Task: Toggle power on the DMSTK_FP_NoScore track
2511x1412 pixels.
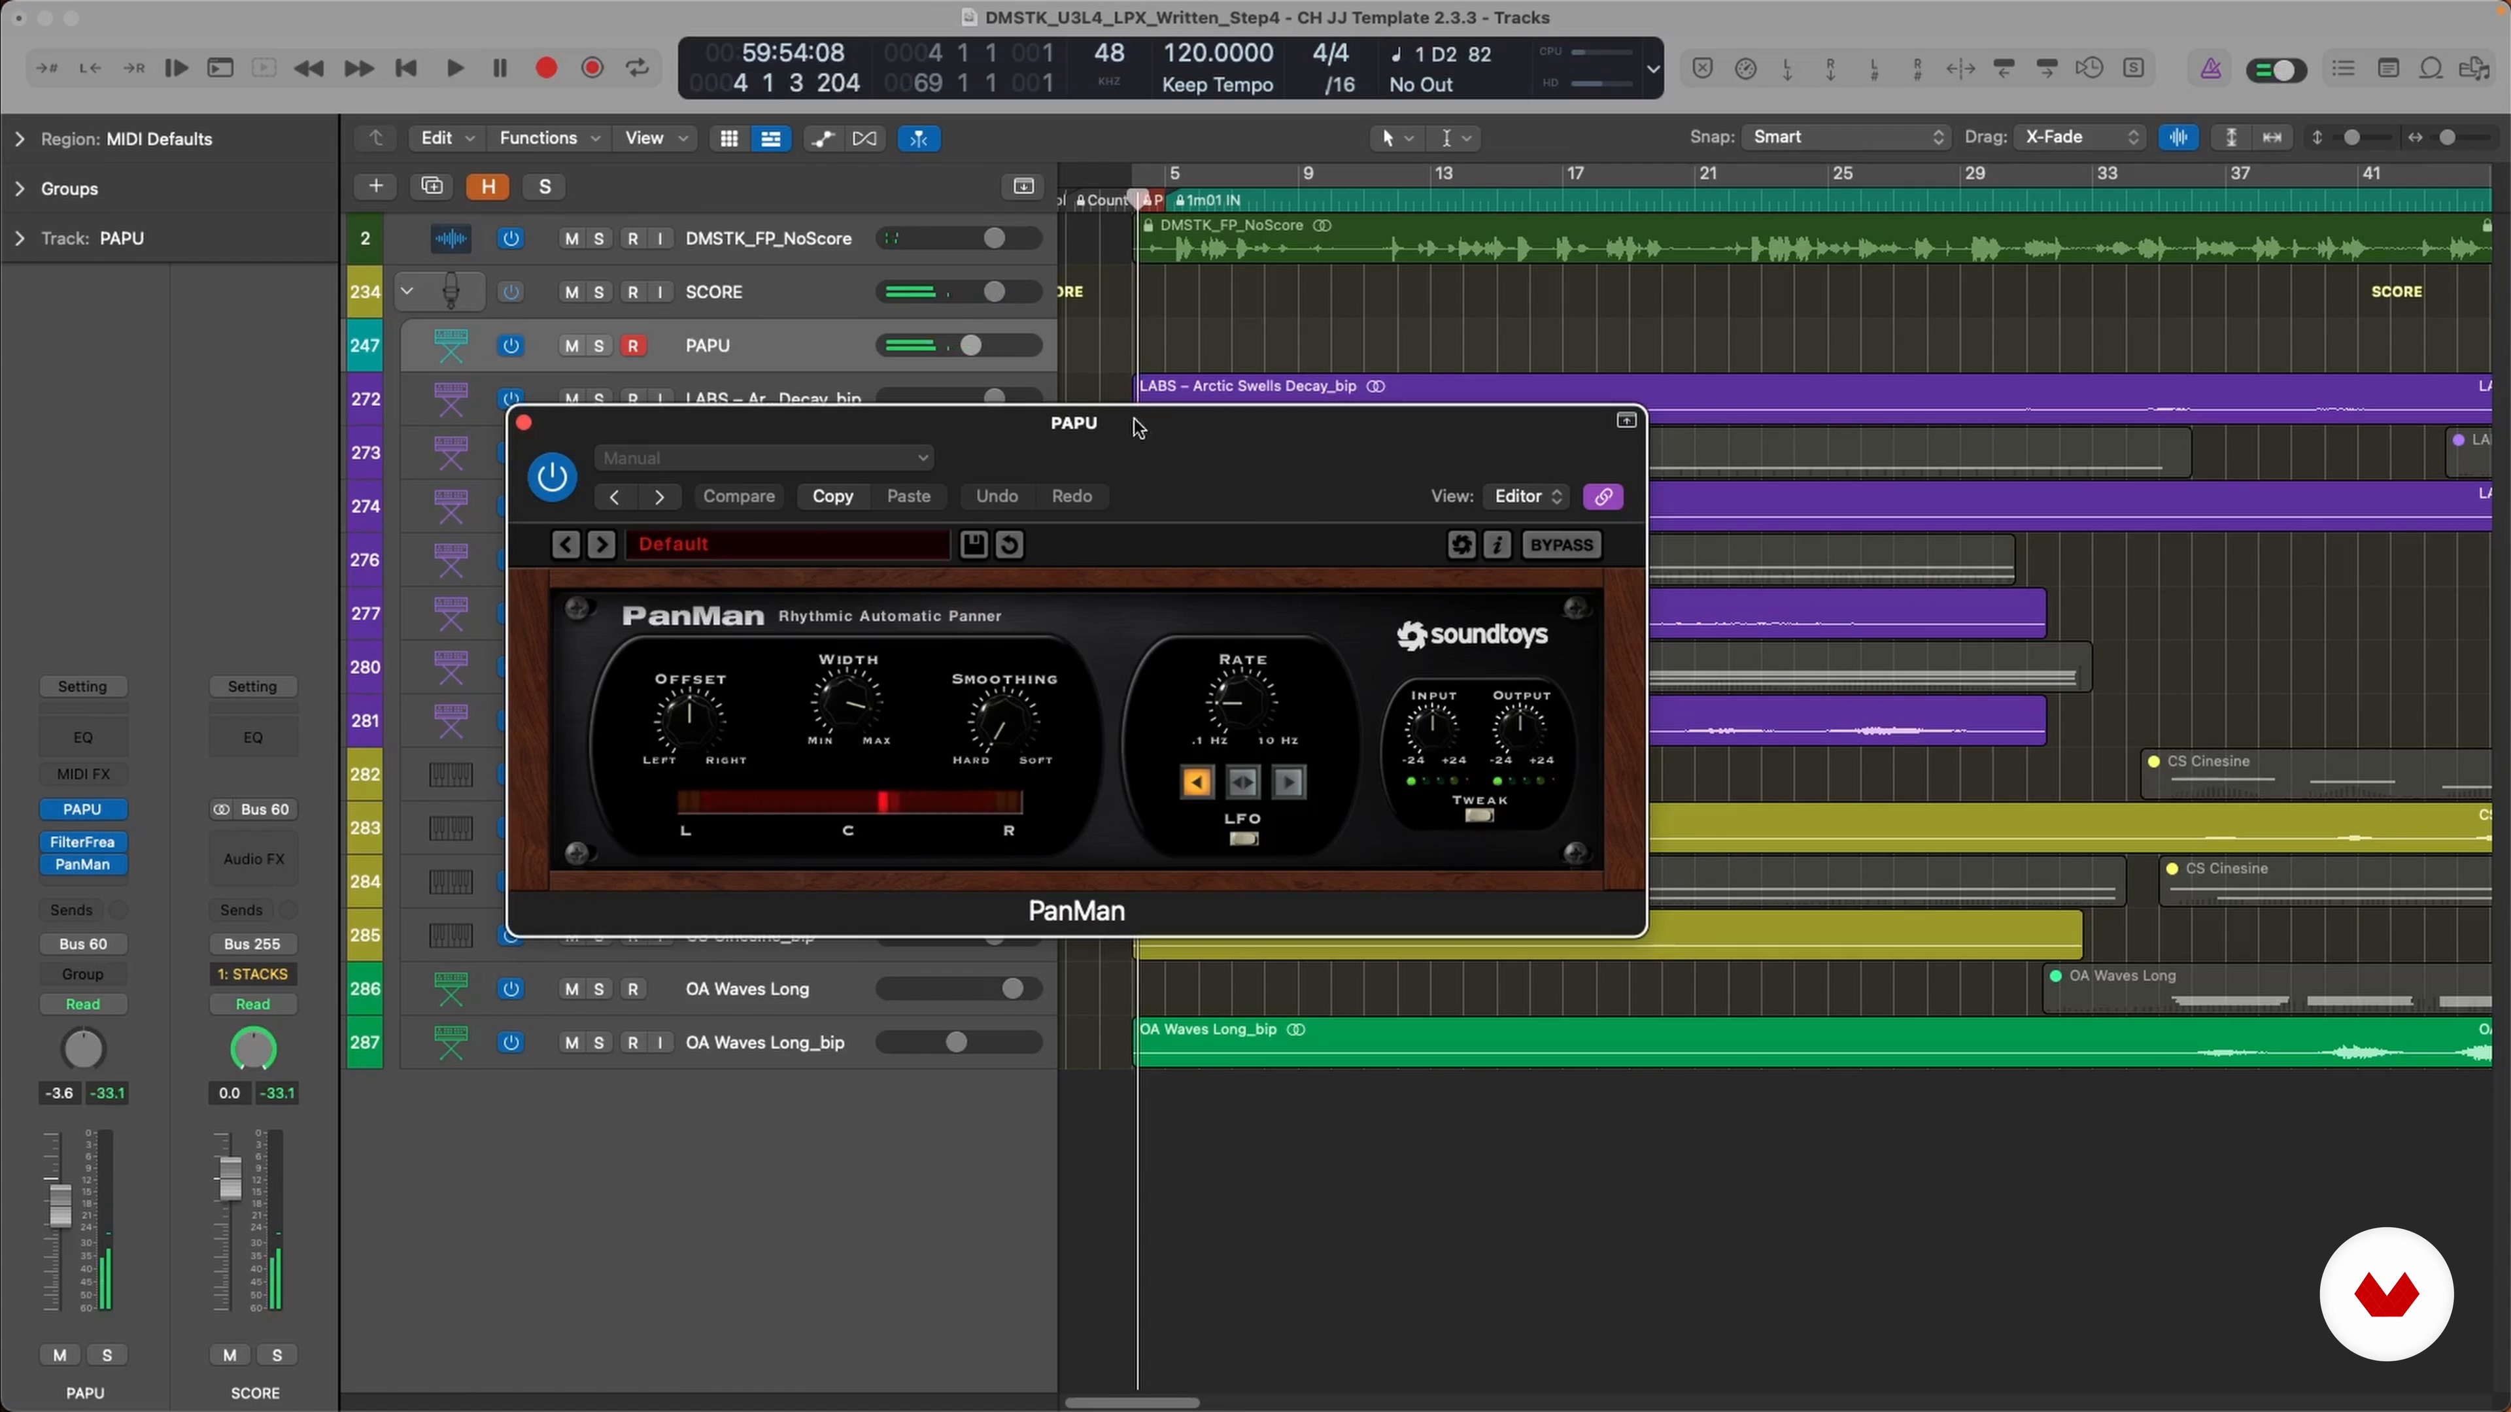Action: point(511,239)
